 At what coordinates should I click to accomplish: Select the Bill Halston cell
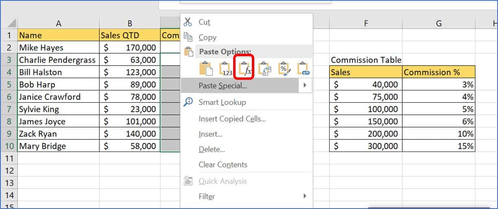pyautogui.click(x=59, y=72)
